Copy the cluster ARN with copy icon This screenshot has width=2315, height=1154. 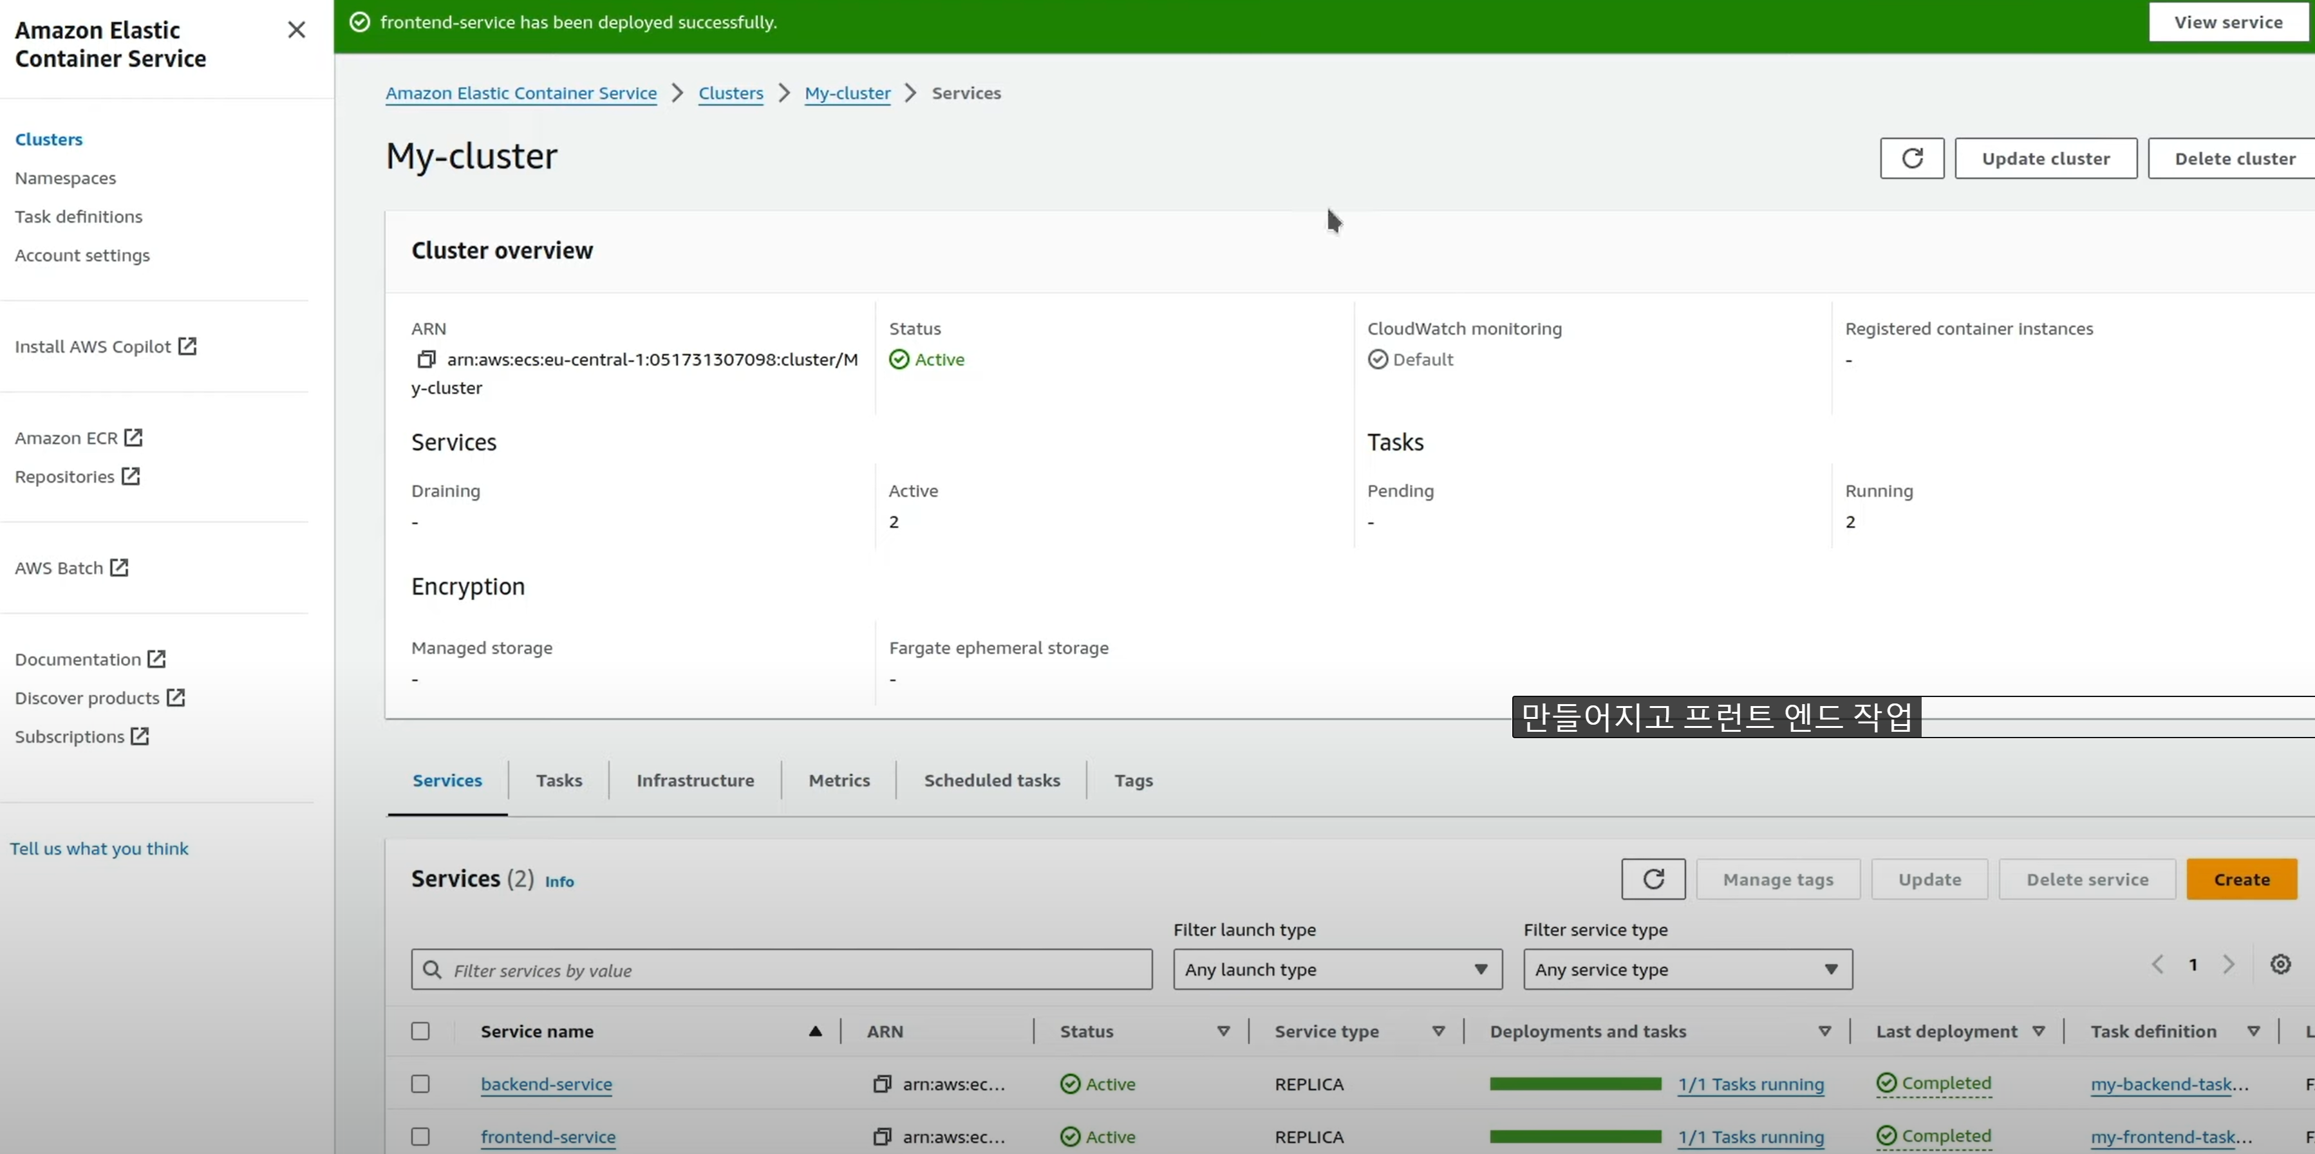tap(426, 360)
